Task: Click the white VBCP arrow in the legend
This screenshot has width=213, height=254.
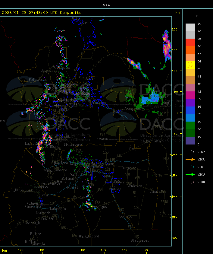Action: (x=190, y=152)
